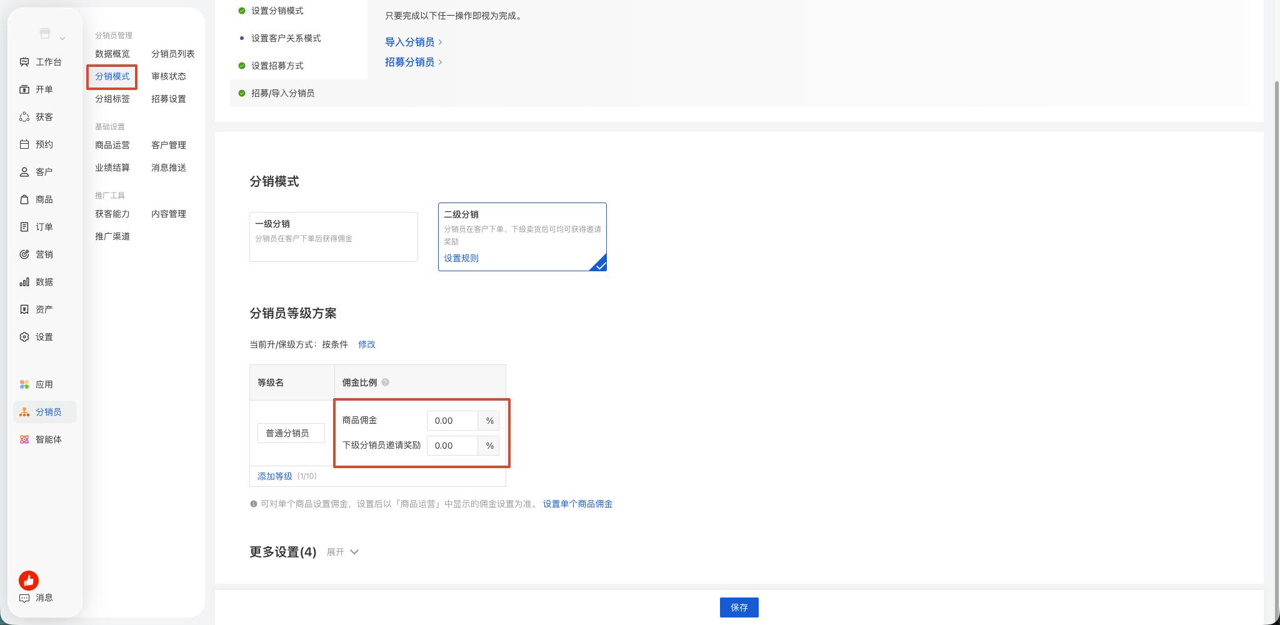Click the 商品佣金 percentage input

[x=452, y=421]
